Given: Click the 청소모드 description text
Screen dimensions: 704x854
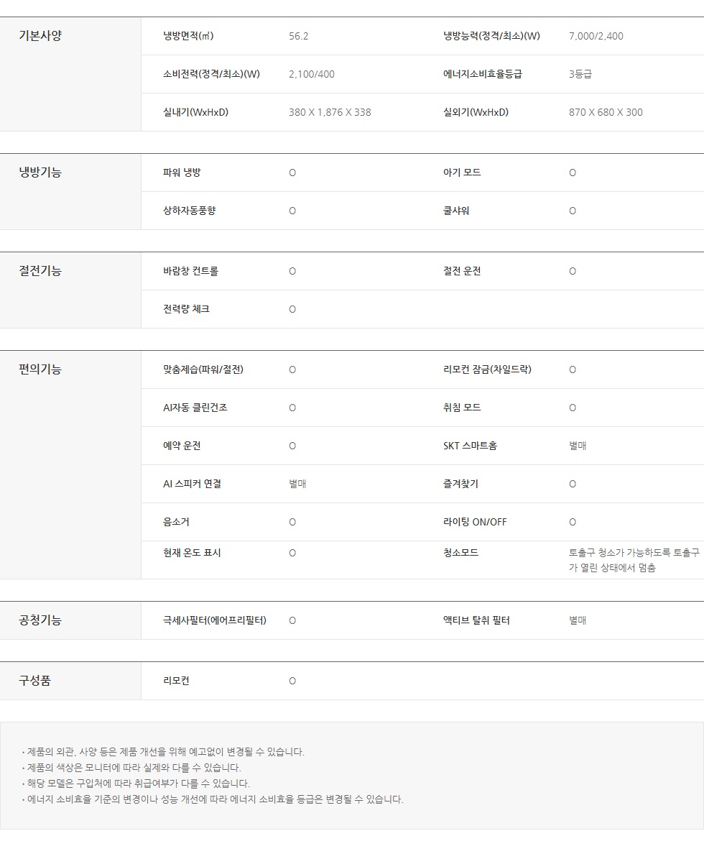Looking at the screenshot, I should coord(634,560).
